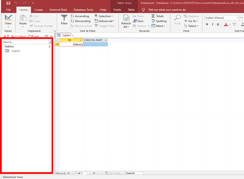
Task: Click Replace in Find group
Action: tap(191, 16)
